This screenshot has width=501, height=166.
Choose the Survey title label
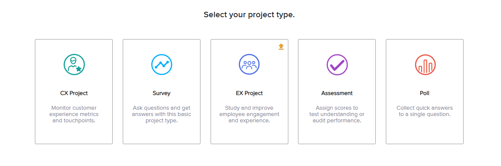pyautogui.click(x=162, y=93)
